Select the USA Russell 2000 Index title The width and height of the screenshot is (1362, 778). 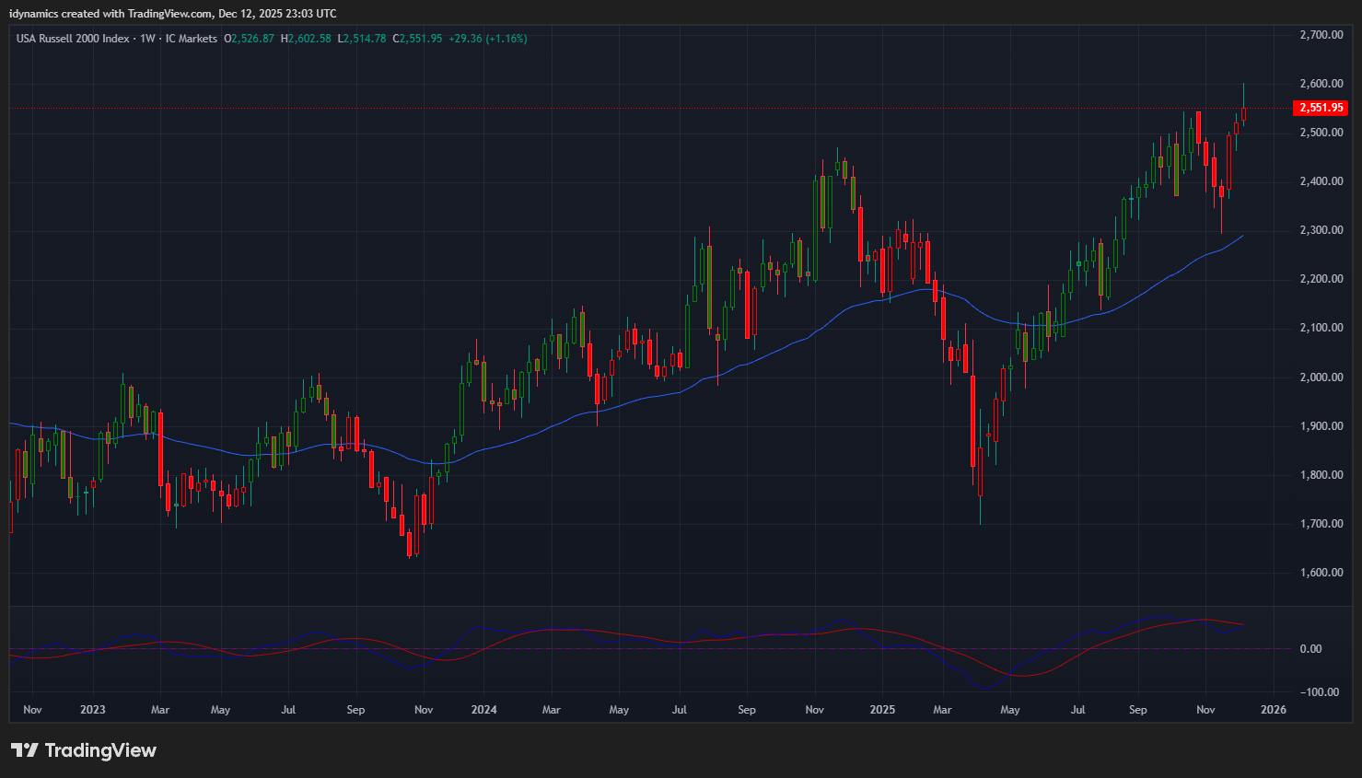[73, 39]
